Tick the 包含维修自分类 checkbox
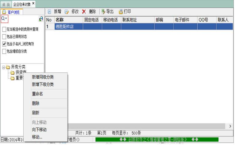 coord(4,51)
